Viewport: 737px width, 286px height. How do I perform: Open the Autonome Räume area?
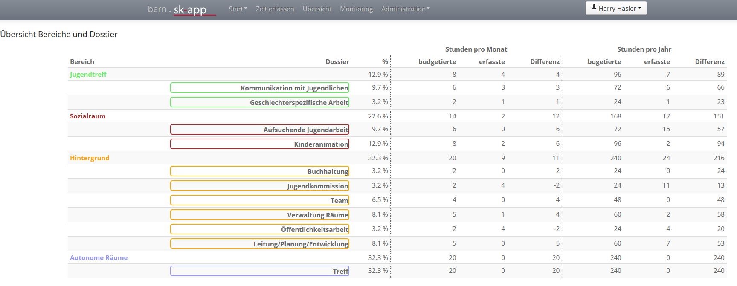tap(99, 258)
